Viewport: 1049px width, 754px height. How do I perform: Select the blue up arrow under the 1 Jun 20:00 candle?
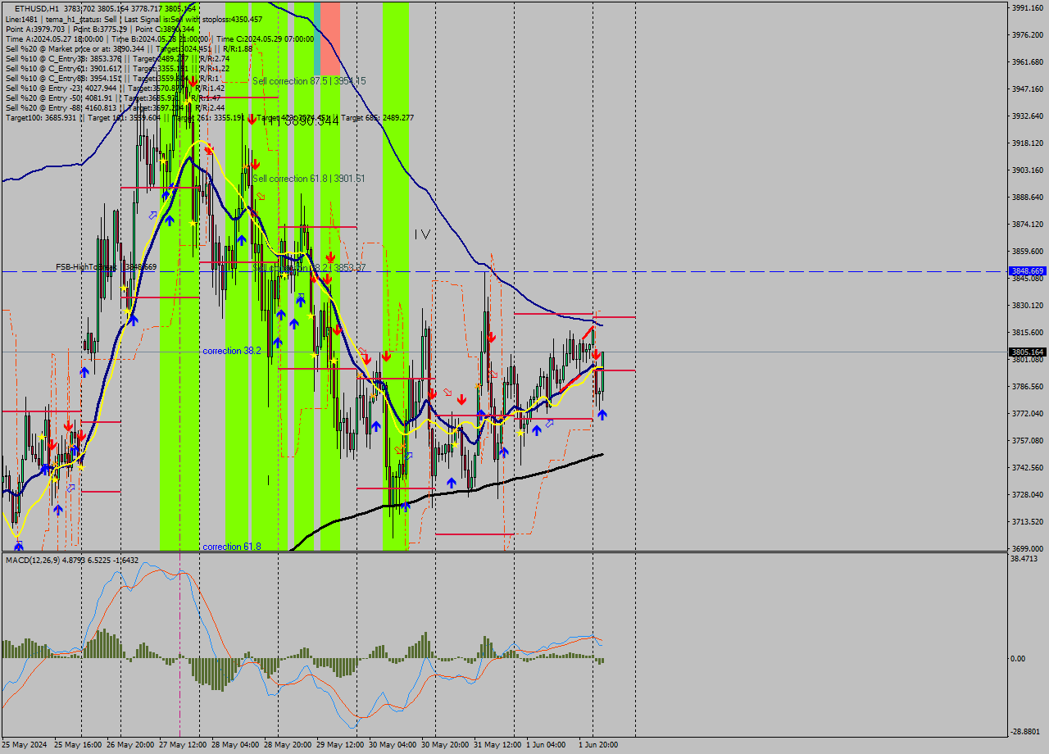(x=602, y=415)
